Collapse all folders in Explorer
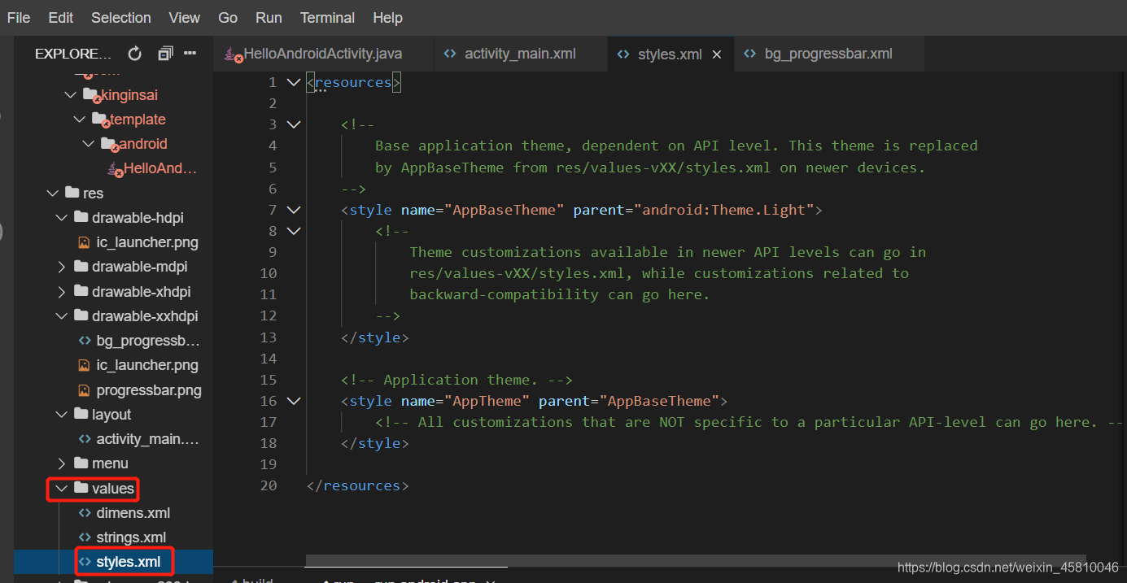The width and height of the screenshot is (1127, 583). (x=165, y=54)
